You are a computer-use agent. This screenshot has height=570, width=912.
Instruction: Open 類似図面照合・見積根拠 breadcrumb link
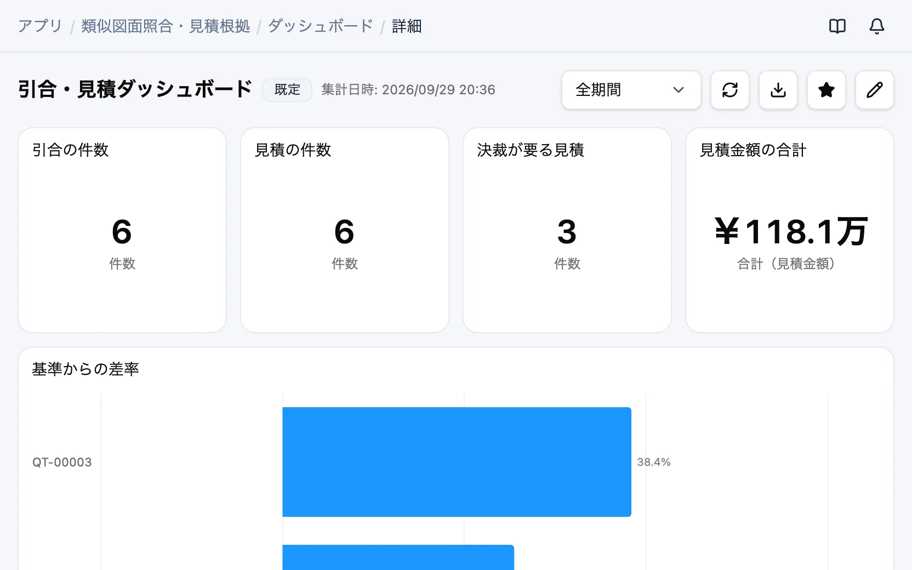[166, 26]
